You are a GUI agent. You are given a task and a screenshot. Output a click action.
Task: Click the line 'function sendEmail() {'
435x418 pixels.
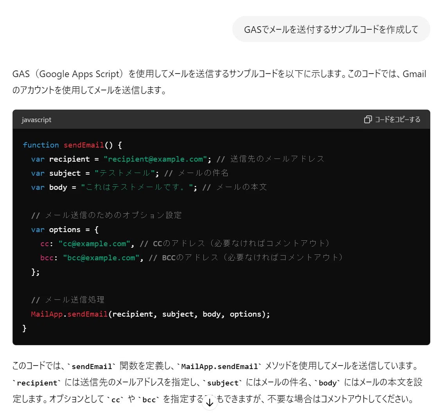pos(72,145)
